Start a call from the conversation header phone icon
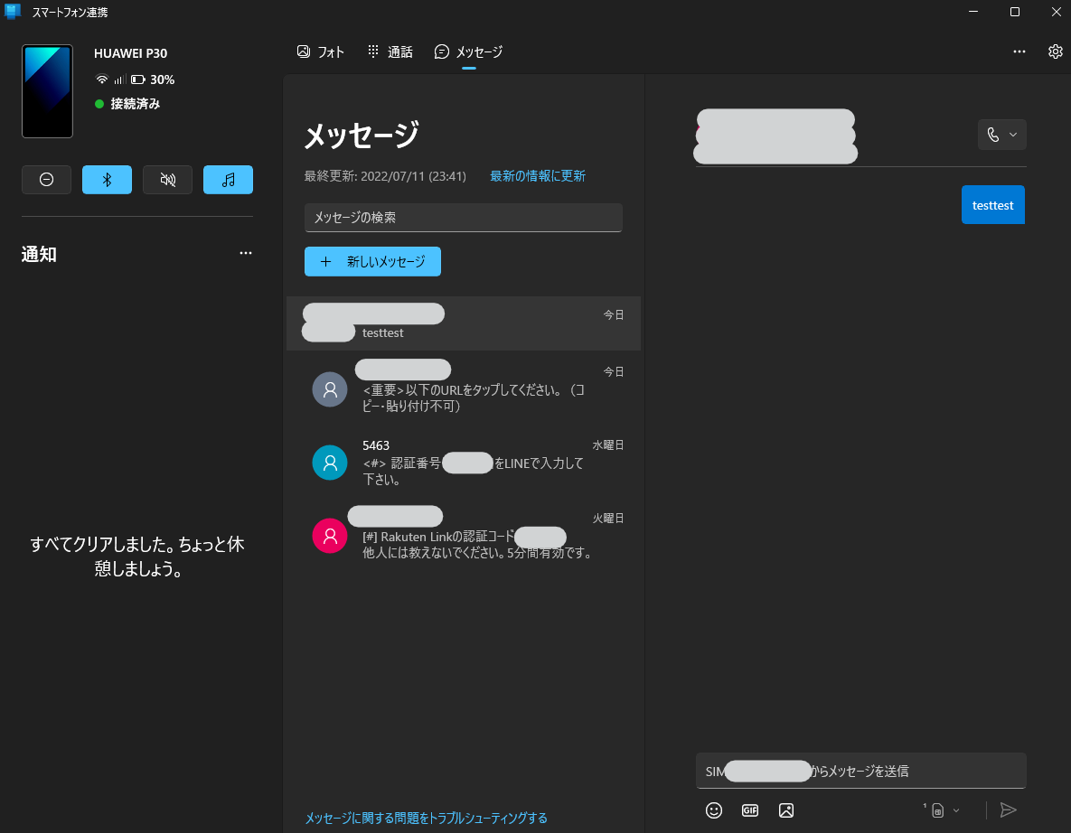The width and height of the screenshot is (1071, 833). pyautogui.click(x=993, y=134)
